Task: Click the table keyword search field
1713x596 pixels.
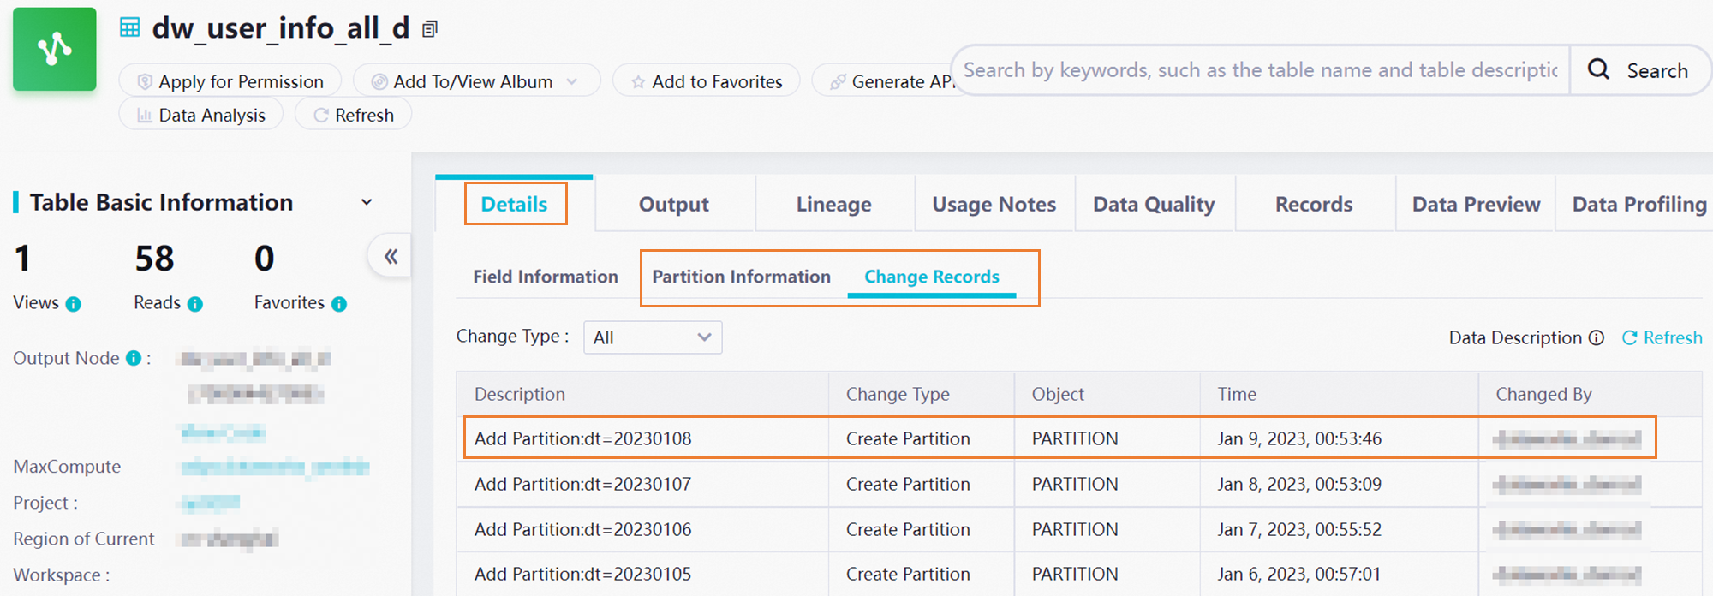Action: (1259, 70)
